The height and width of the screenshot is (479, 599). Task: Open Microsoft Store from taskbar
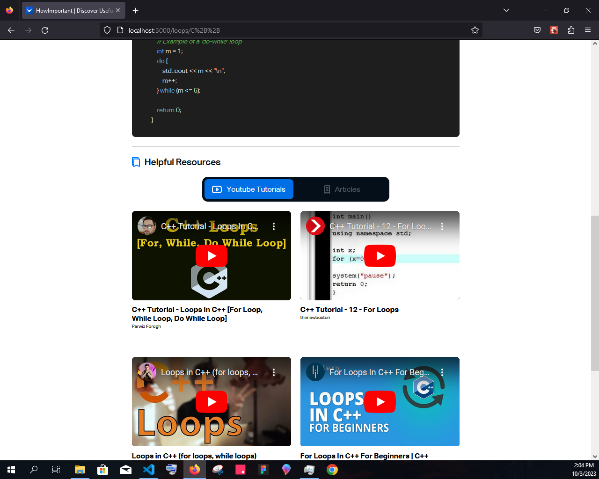pos(103,470)
